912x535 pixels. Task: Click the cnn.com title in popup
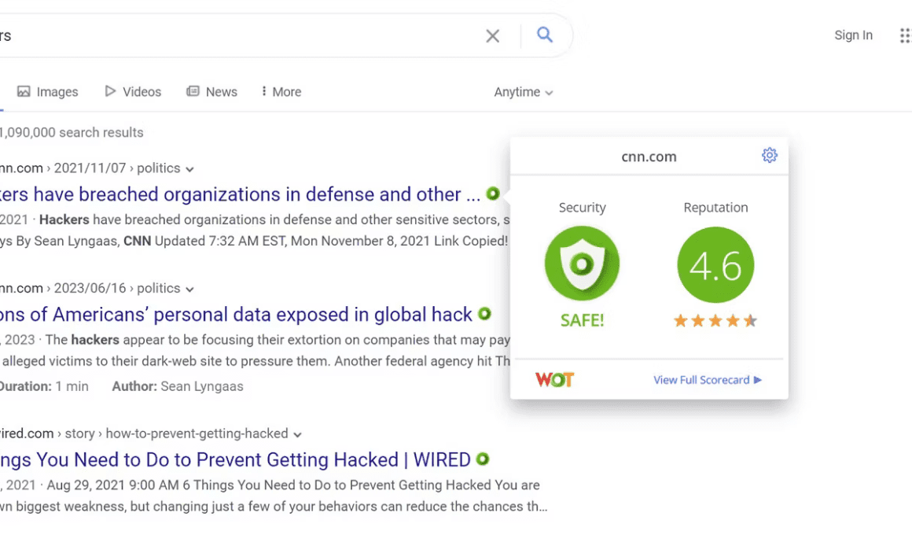[x=649, y=157]
